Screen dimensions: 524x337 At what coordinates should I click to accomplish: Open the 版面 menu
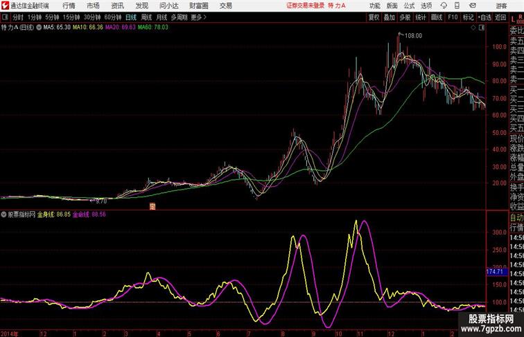[392, 6]
